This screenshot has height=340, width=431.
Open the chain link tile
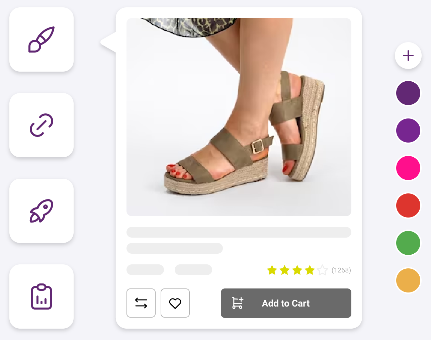coord(41,125)
